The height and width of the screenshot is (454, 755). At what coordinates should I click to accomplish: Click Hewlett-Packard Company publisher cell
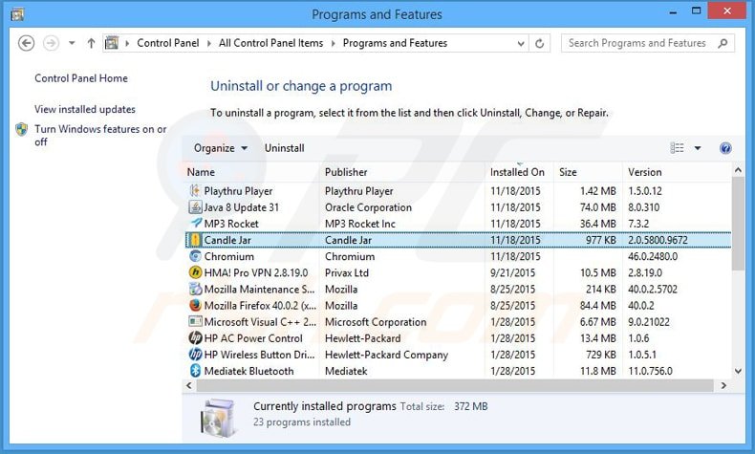[x=386, y=355]
